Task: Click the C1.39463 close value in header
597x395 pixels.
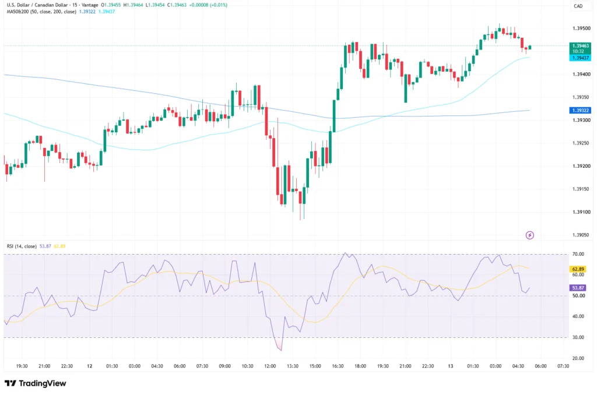Action: point(177,5)
